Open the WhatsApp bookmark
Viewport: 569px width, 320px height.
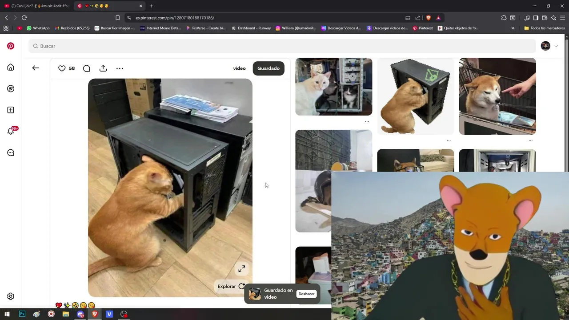click(x=38, y=28)
